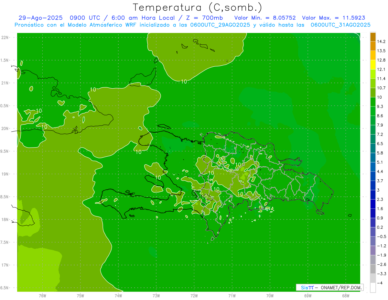Click the "11.4" color scale value
The width and height of the screenshot is (388, 300).
[381, 79]
